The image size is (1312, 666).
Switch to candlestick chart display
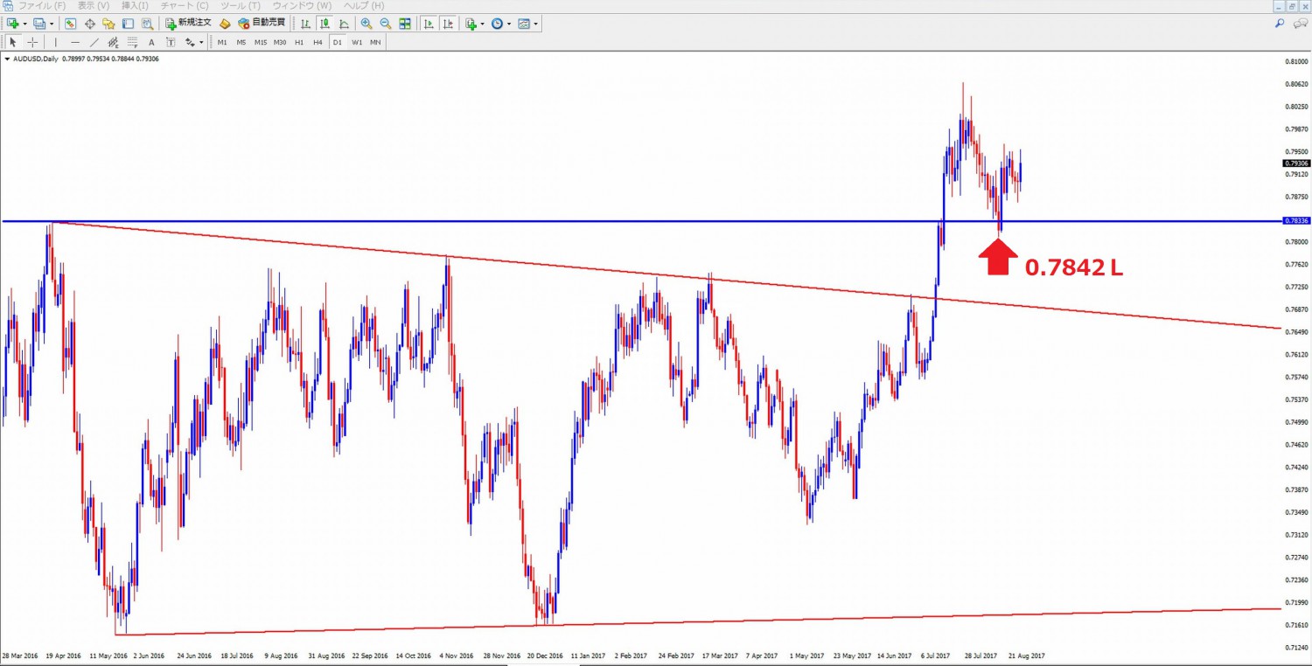click(325, 24)
